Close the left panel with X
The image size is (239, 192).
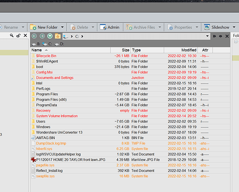(25, 35)
